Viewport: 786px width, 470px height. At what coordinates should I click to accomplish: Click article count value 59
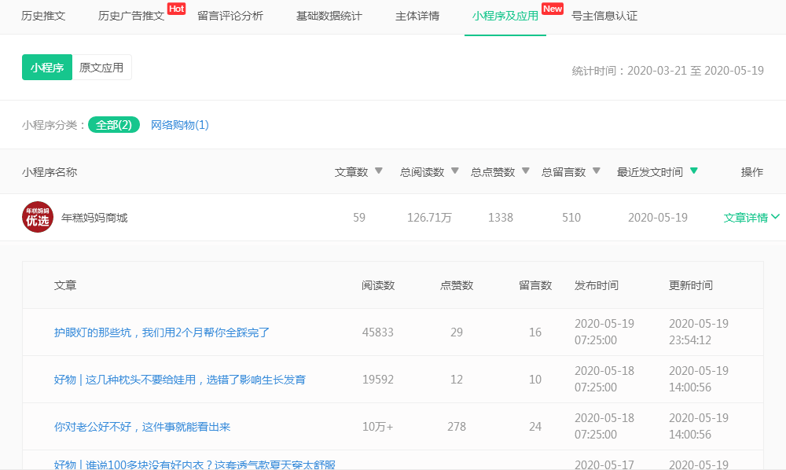pyautogui.click(x=359, y=218)
